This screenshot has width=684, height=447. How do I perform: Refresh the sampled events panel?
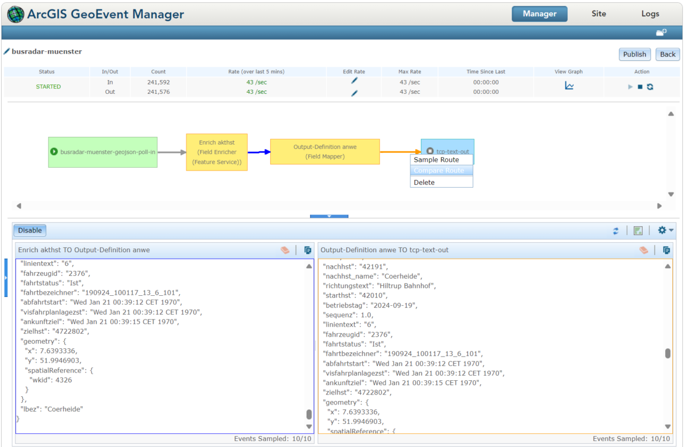[x=616, y=231]
